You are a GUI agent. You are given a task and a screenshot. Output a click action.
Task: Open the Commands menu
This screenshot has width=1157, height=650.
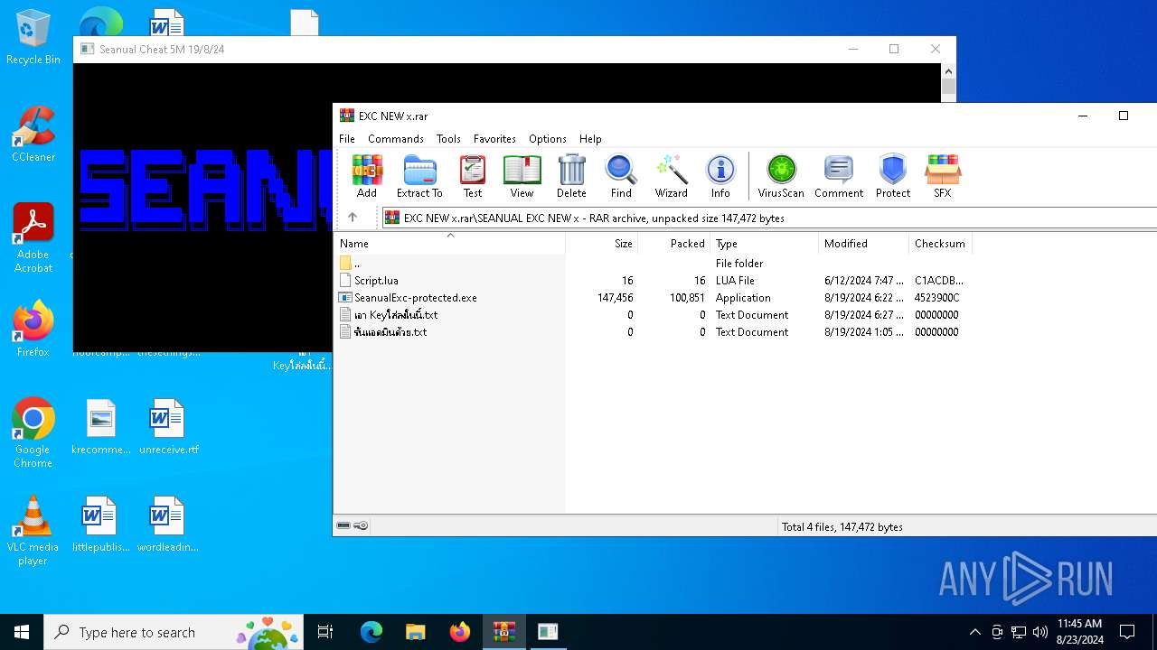(x=396, y=139)
